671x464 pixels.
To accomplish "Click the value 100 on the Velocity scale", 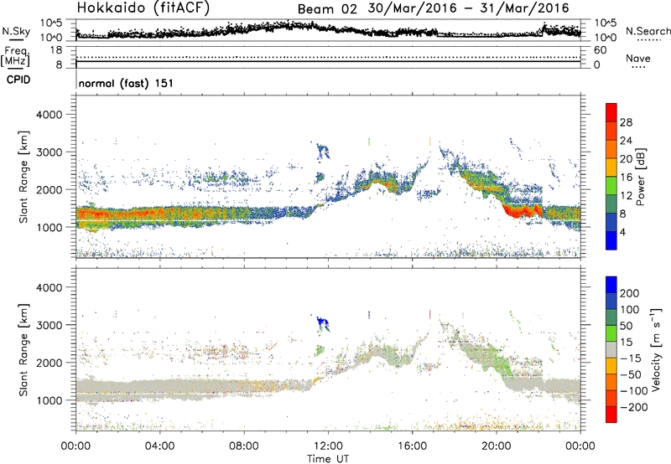I will click(x=630, y=309).
